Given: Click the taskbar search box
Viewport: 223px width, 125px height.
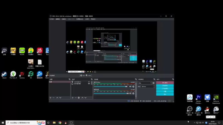Looking at the screenshot, I should [x=26, y=123].
